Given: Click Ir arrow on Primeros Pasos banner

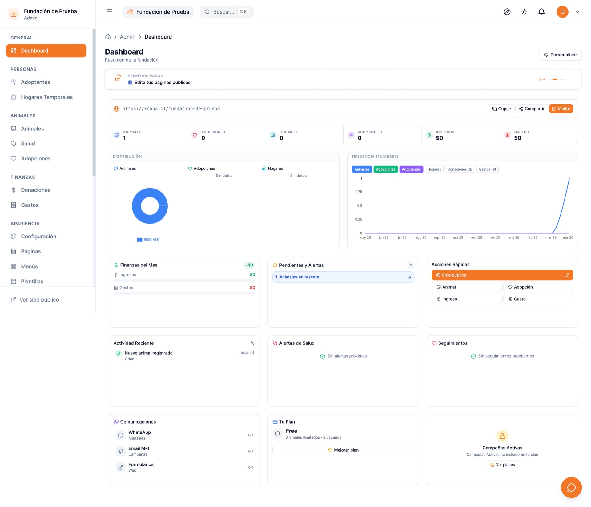Looking at the screenshot, I should (x=542, y=79).
